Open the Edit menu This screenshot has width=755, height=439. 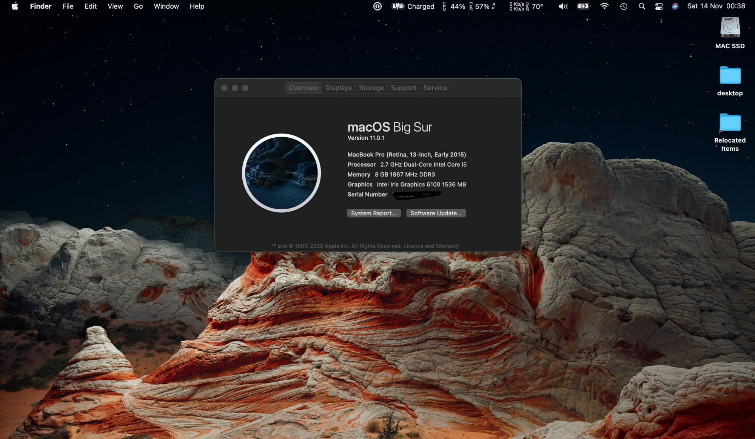tap(90, 6)
